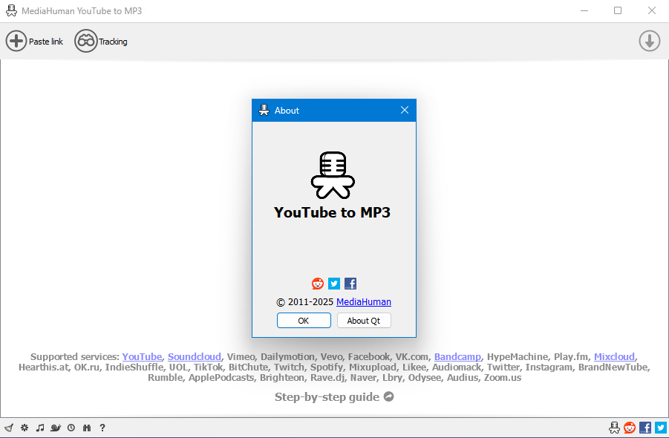The image size is (669, 438).
Task: Click the 'Hearthis.at' service name text
Action: tap(44, 367)
